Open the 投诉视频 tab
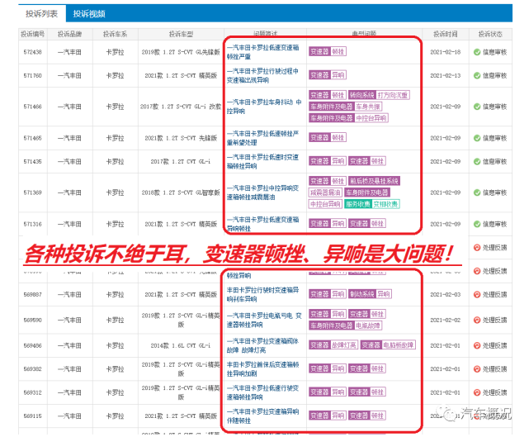The width and height of the screenshot is (529, 437). [89, 14]
